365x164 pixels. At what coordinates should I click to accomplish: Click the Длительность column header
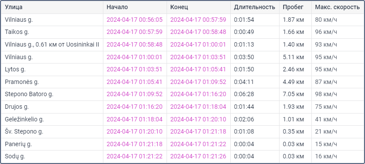tap(255, 7)
